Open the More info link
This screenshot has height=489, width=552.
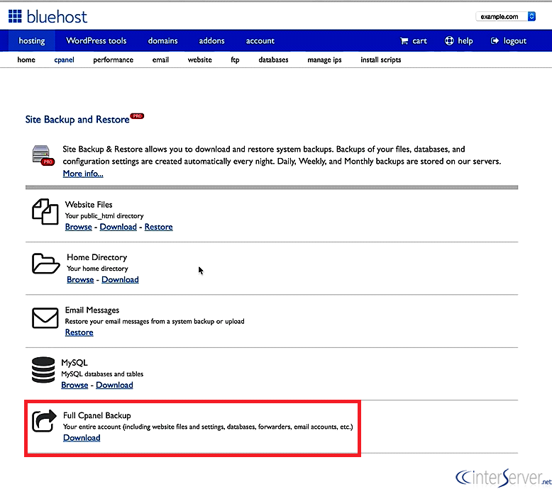82,174
